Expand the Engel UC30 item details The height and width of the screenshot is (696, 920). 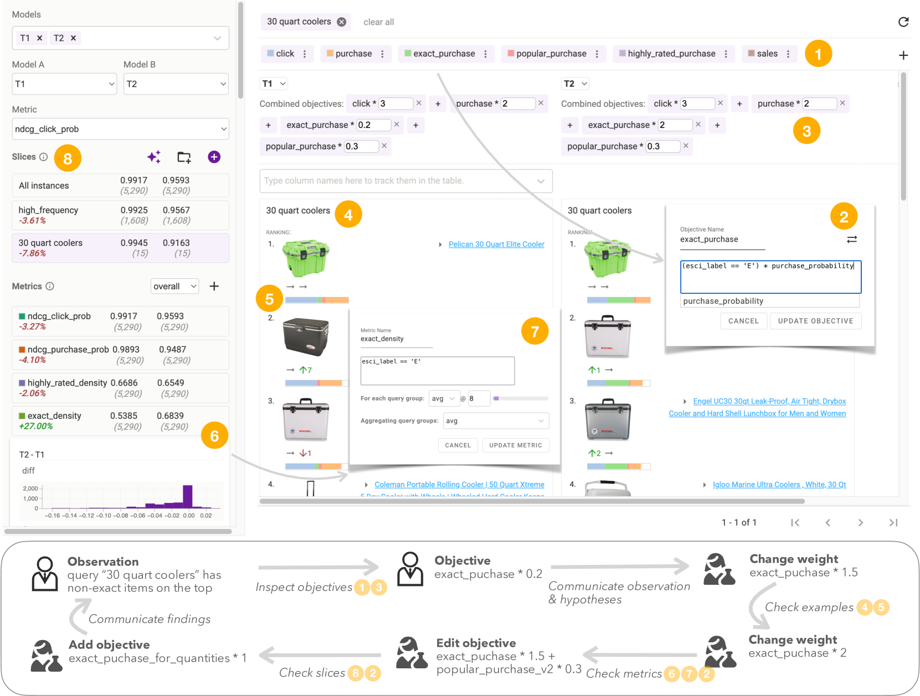coord(685,402)
